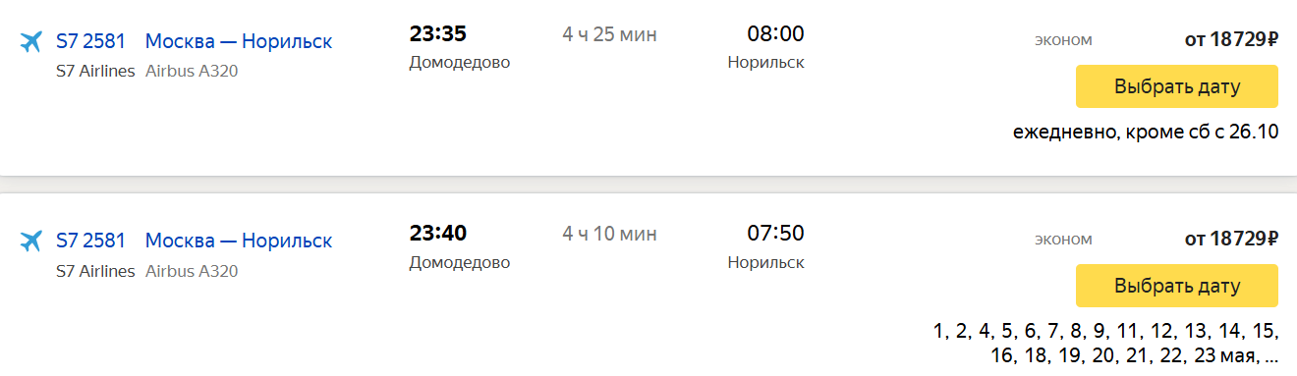Image resolution: width=1297 pixels, height=376 pixels.
Task: Follow the Москва — Норильск route link in the second row
Action: (x=239, y=241)
